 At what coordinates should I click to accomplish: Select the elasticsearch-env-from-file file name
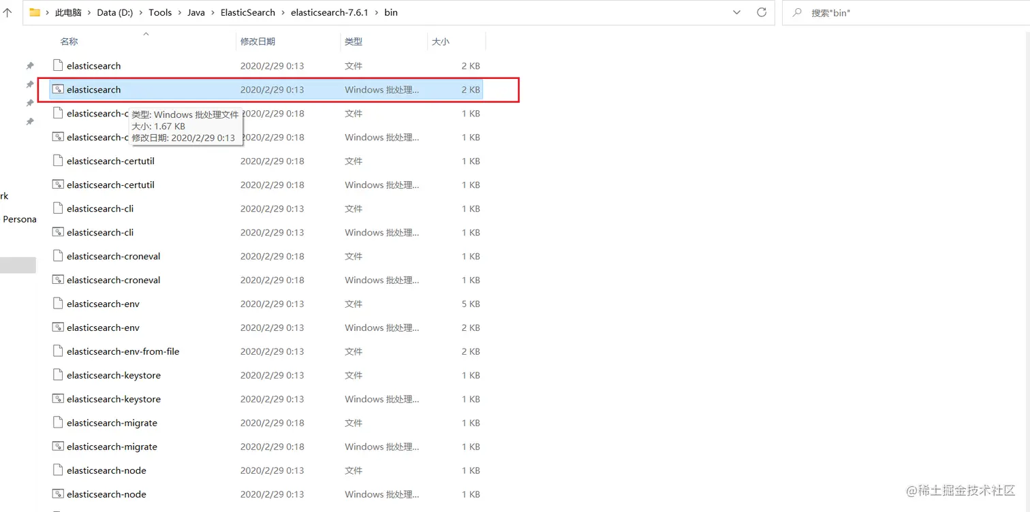click(x=123, y=351)
